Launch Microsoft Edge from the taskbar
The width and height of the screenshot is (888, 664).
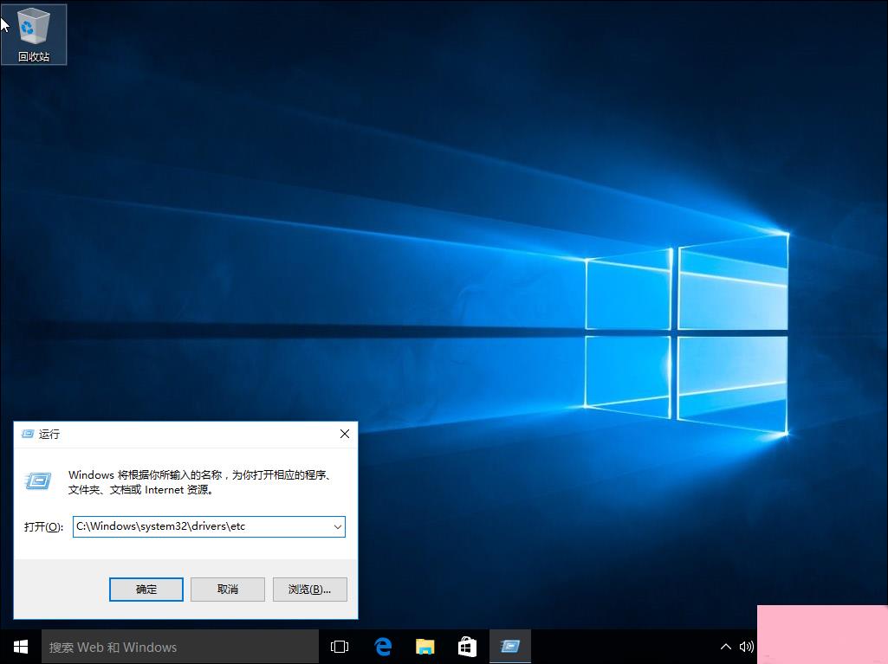(383, 647)
